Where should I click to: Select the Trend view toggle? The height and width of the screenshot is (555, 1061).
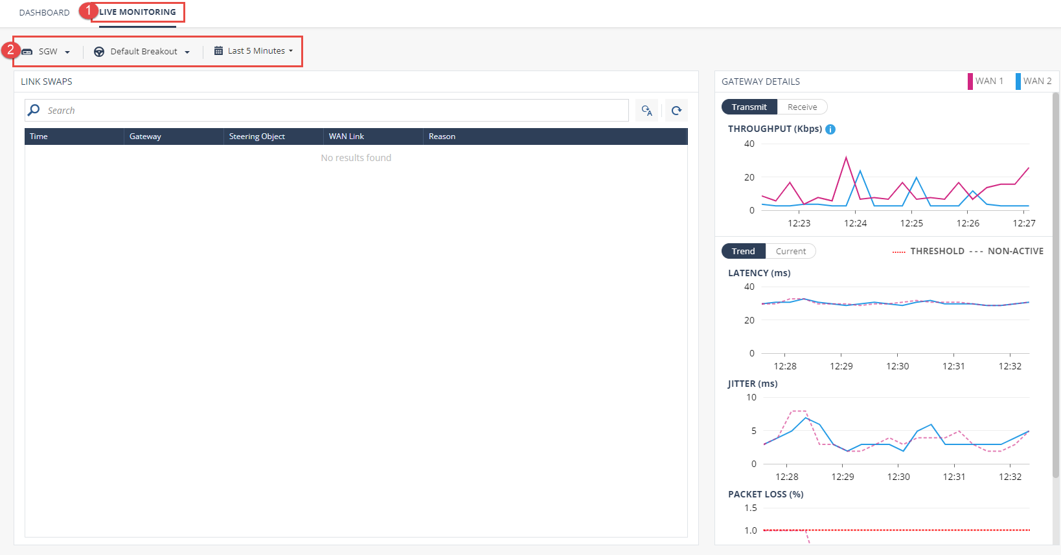click(744, 252)
